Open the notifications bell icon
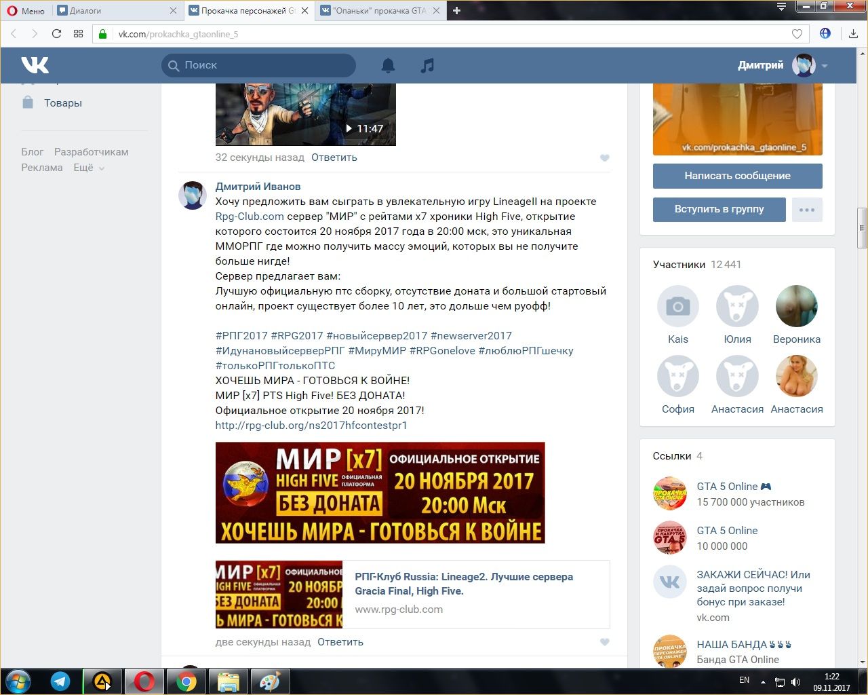 [388, 65]
